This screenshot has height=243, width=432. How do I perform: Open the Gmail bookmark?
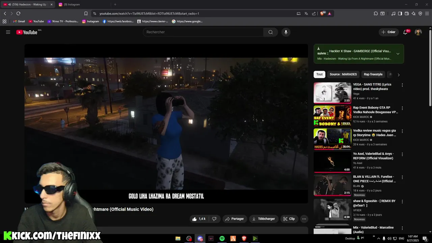(x=19, y=21)
